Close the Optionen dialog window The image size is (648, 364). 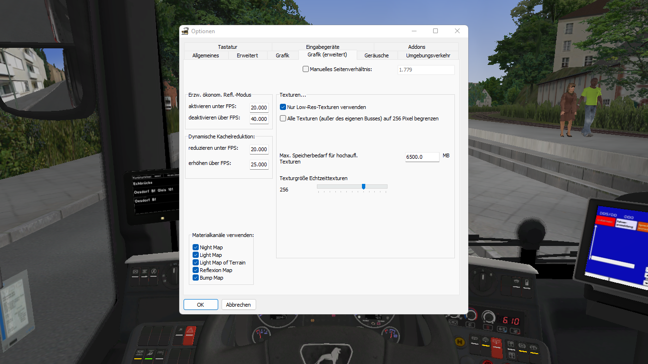pyautogui.click(x=457, y=31)
